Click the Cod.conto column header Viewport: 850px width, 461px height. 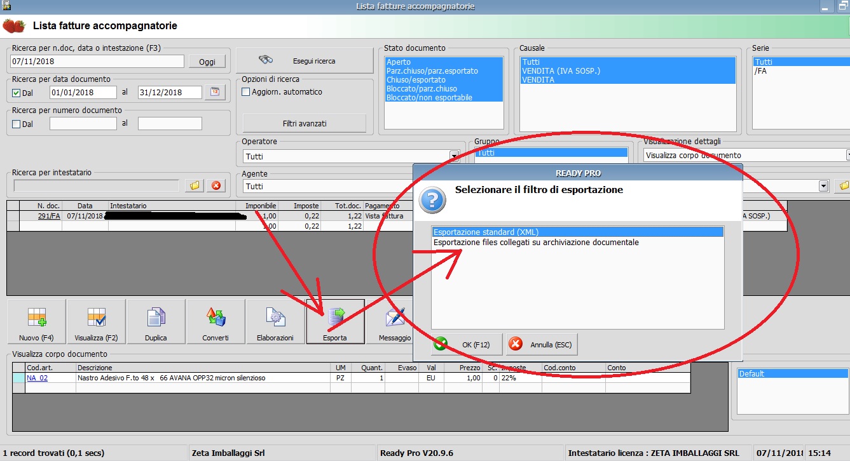point(573,368)
